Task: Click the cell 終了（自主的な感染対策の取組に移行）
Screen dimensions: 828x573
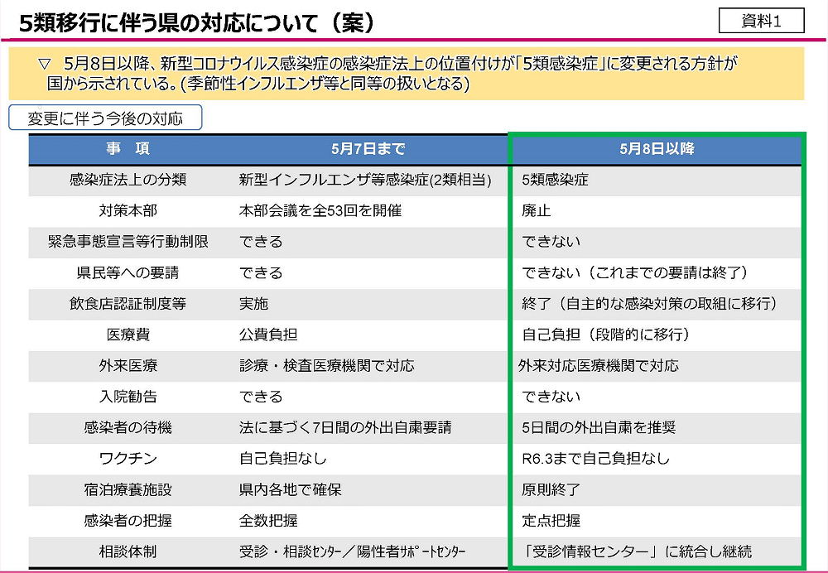Action: [650, 304]
